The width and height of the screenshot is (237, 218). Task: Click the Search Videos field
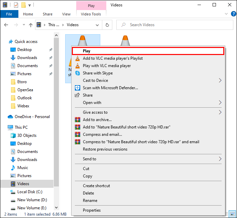click(x=175, y=25)
